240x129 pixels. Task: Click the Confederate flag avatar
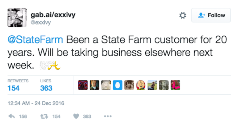(83, 85)
